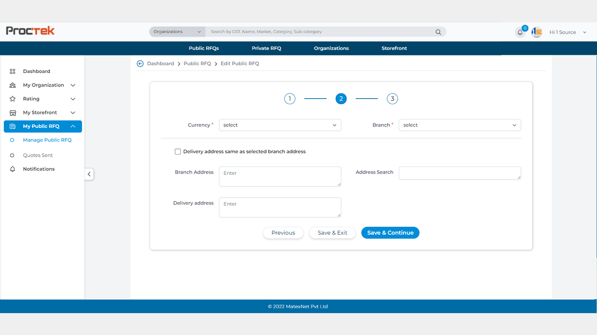Click the My Storefront shop icon
The width and height of the screenshot is (597, 335).
[x=13, y=113]
